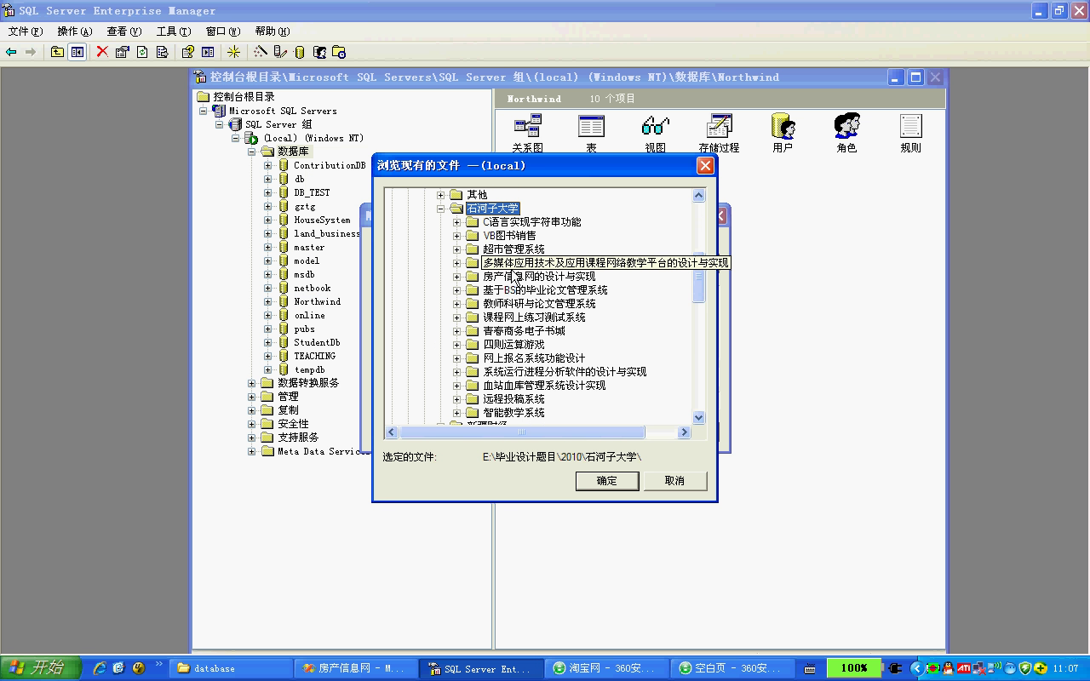The height and width of the screenshot is (681, 1090).
Task: Open the 窗口(W) menu
Action: pos(223,31)
